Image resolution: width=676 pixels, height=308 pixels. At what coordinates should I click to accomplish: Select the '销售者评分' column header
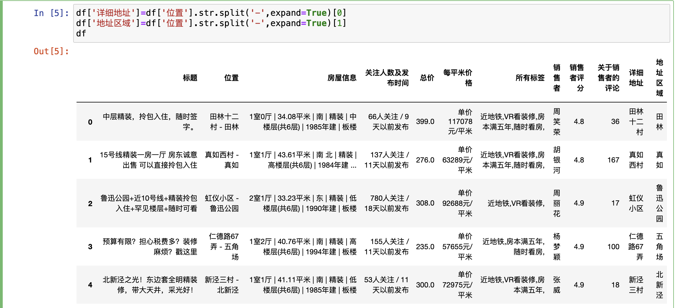(x=577, y=78)
